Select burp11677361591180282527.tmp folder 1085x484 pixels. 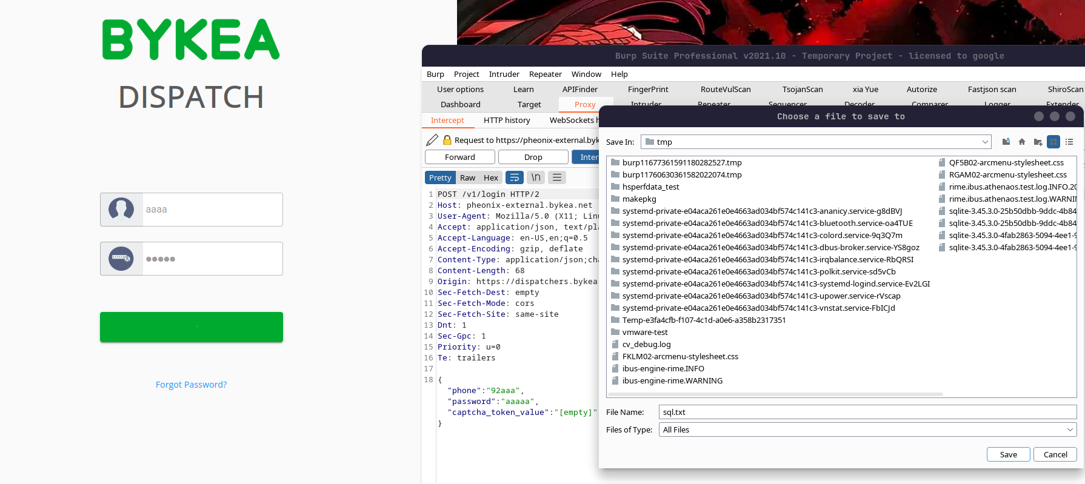pyautogui.click(x=676, y=162)
